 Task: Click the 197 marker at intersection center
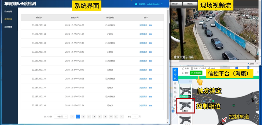(234, 105)
